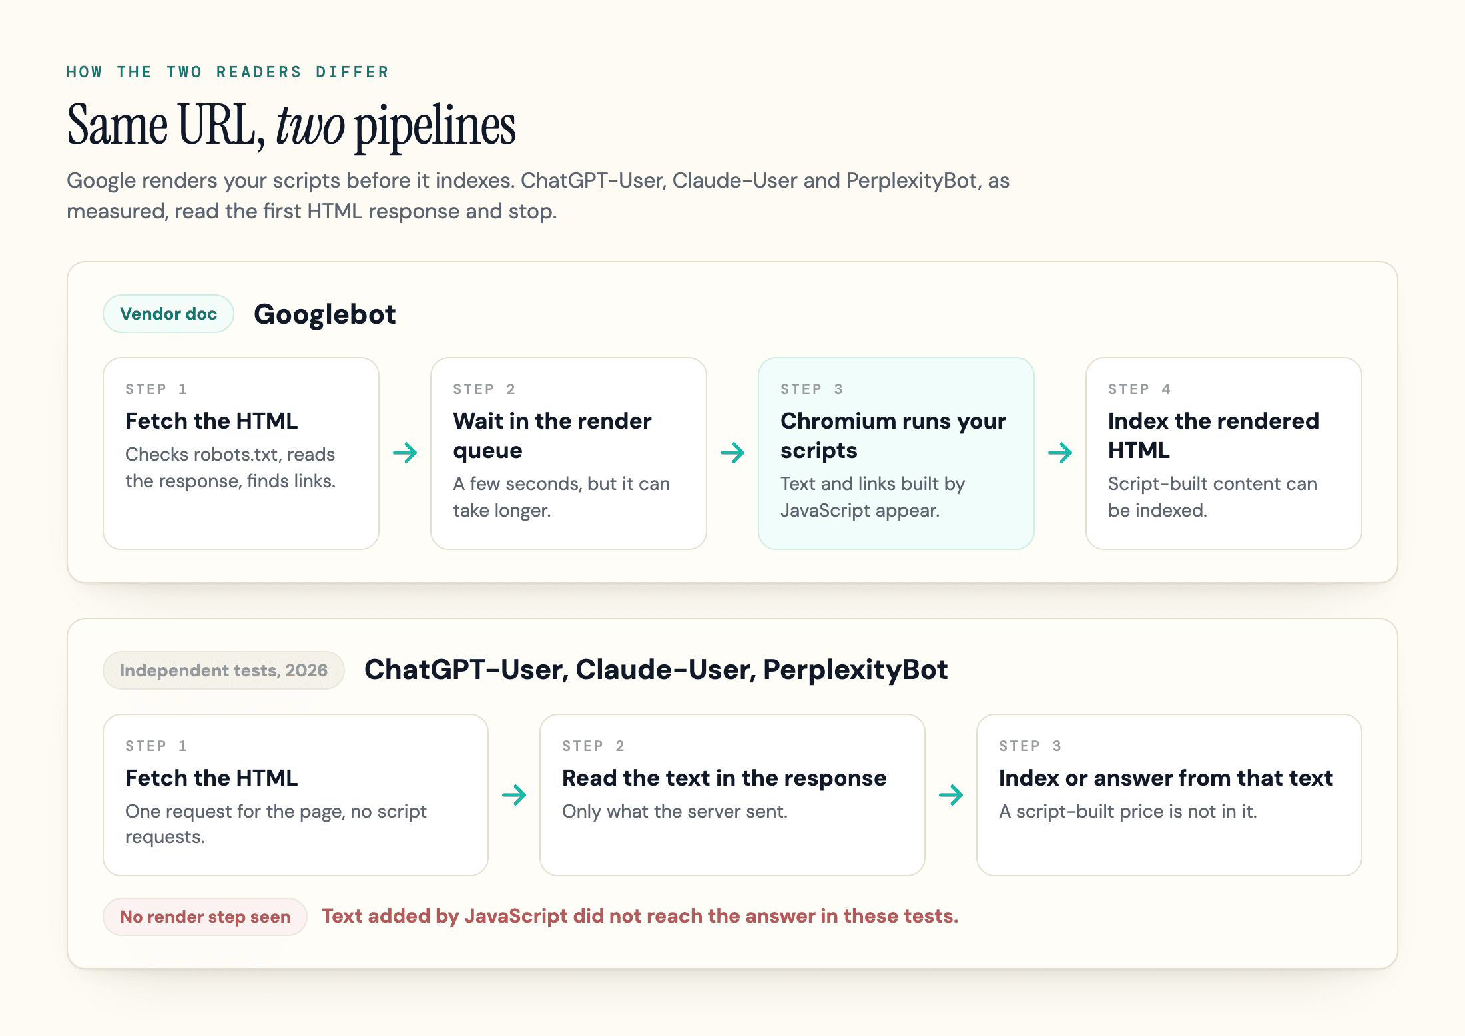Click the red 'Text added by JavaScript did not reach' note
This screenshot has width=1465, height=1036.
[640, 917]
